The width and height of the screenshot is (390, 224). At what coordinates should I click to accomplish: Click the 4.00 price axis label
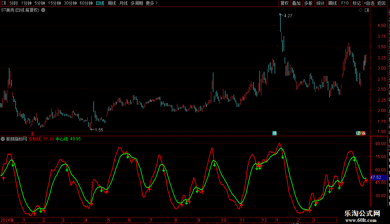[381, 26]
